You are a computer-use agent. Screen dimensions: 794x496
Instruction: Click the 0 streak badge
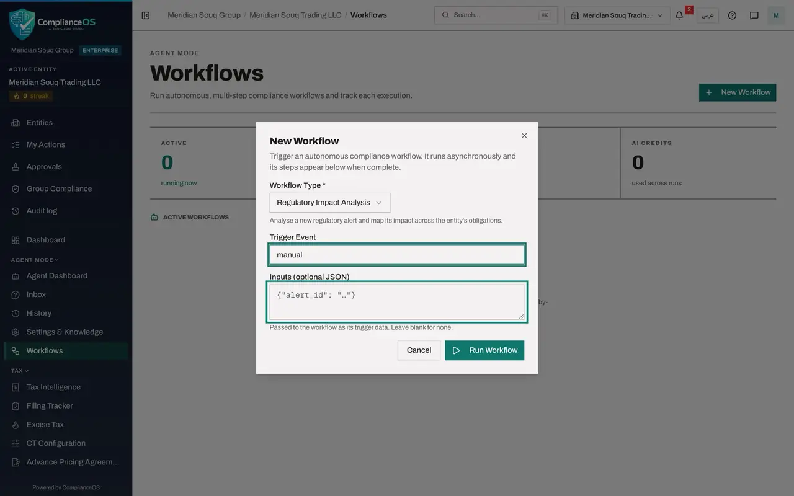click(x=31, y=96)
